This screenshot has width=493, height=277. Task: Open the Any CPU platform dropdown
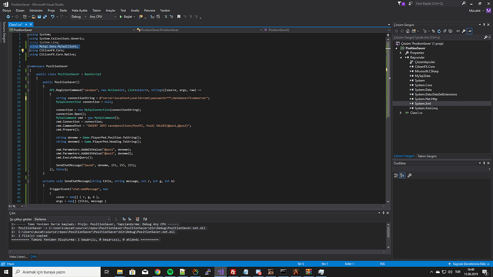click(x=102, y=16)
